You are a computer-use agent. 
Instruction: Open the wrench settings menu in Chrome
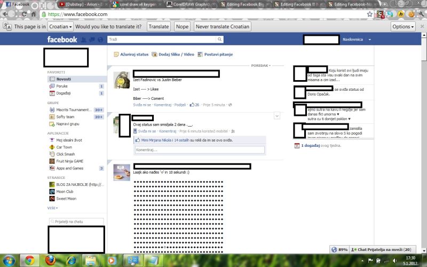[x=421, y=14]
